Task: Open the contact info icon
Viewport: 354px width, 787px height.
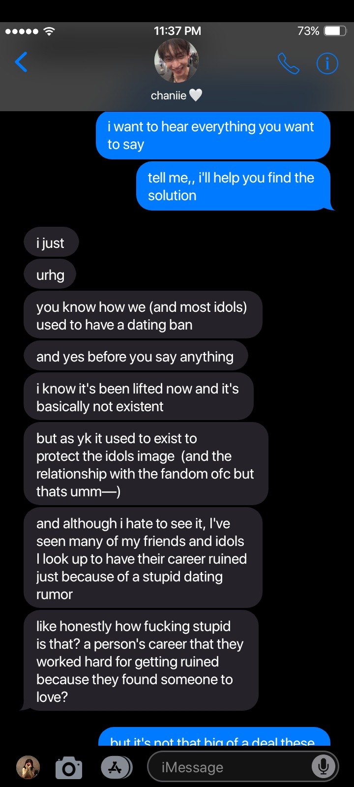Action: click(327, 63)
